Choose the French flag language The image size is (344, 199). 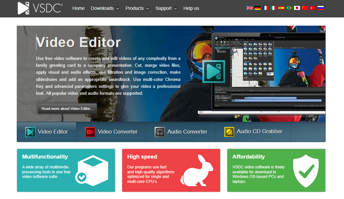[x=265, y=8]
